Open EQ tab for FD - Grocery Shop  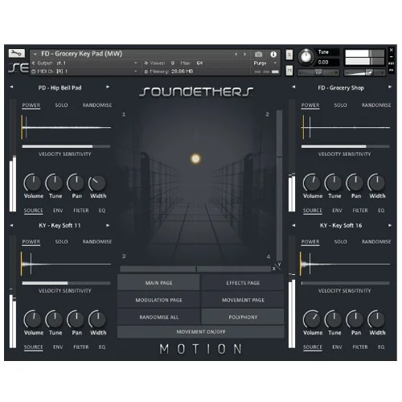coord(381,211)
